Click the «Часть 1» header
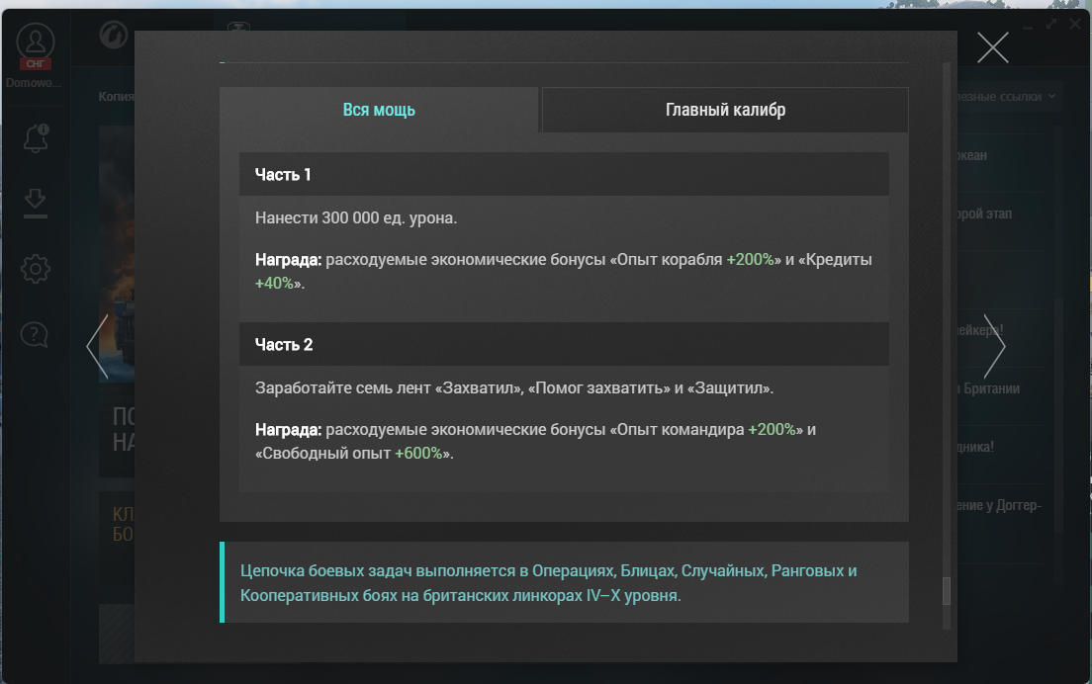 (x=564, y=175)
